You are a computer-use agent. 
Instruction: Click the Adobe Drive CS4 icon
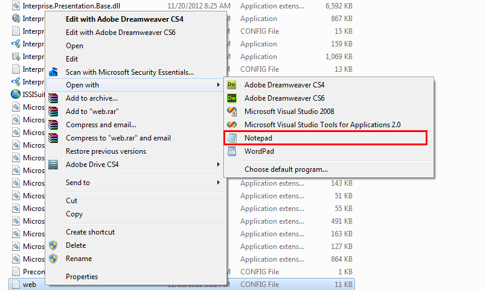point(54,164)
